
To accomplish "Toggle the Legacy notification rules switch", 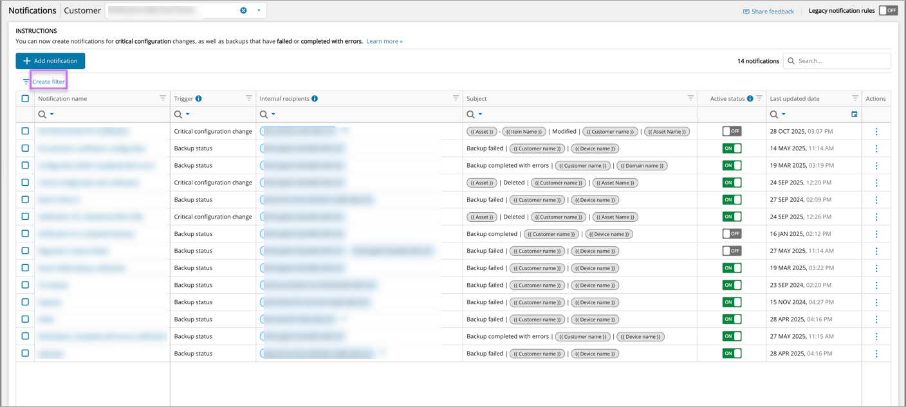I will [888, 10].
